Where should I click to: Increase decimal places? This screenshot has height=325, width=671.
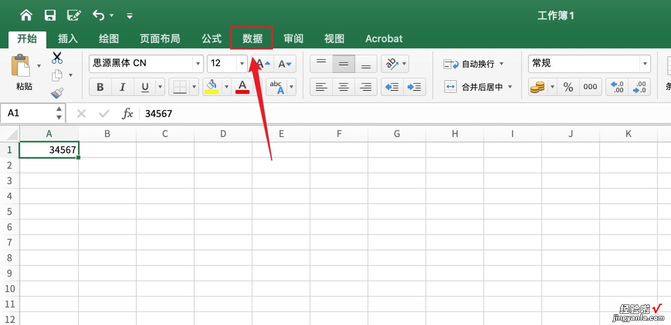click(617, 87)
